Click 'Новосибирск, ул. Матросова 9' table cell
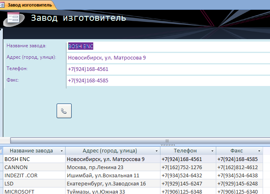The height and width of the screenshot is (194, 270). point(113,159)
